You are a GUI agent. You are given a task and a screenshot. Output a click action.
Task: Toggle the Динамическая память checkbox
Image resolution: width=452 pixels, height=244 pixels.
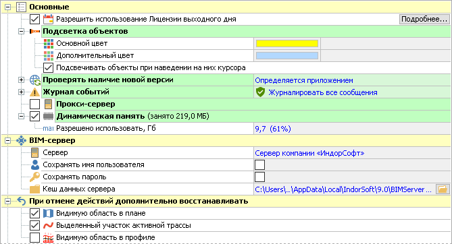tap(35, 116)
